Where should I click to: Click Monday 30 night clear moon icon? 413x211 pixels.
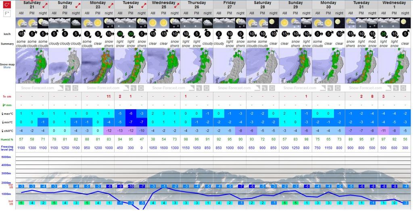coord(340,23)
